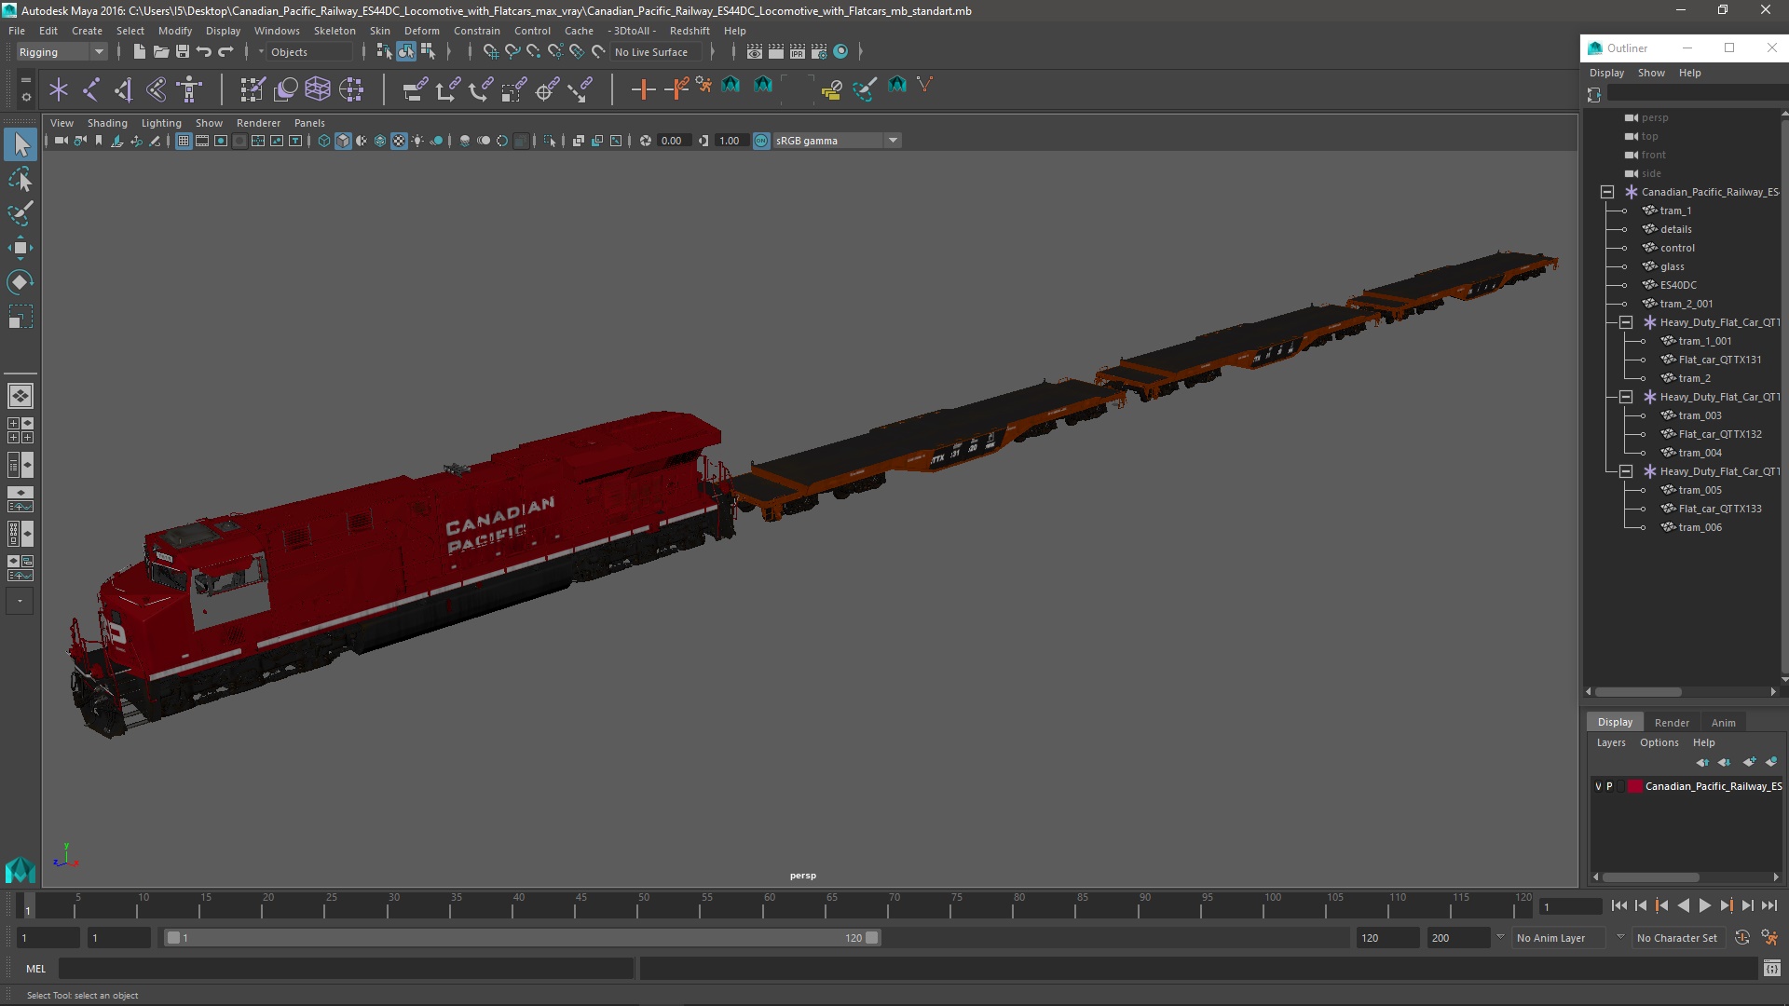Click the Create Cluster shelf icon
Image resolution: width=1789 pixels, height=1006 pixels.
coord(351,89)
